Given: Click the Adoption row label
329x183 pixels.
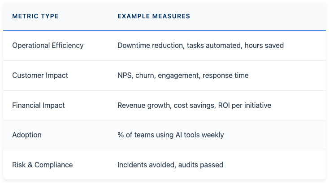Looking at the screenshot, I should [27, 135].
